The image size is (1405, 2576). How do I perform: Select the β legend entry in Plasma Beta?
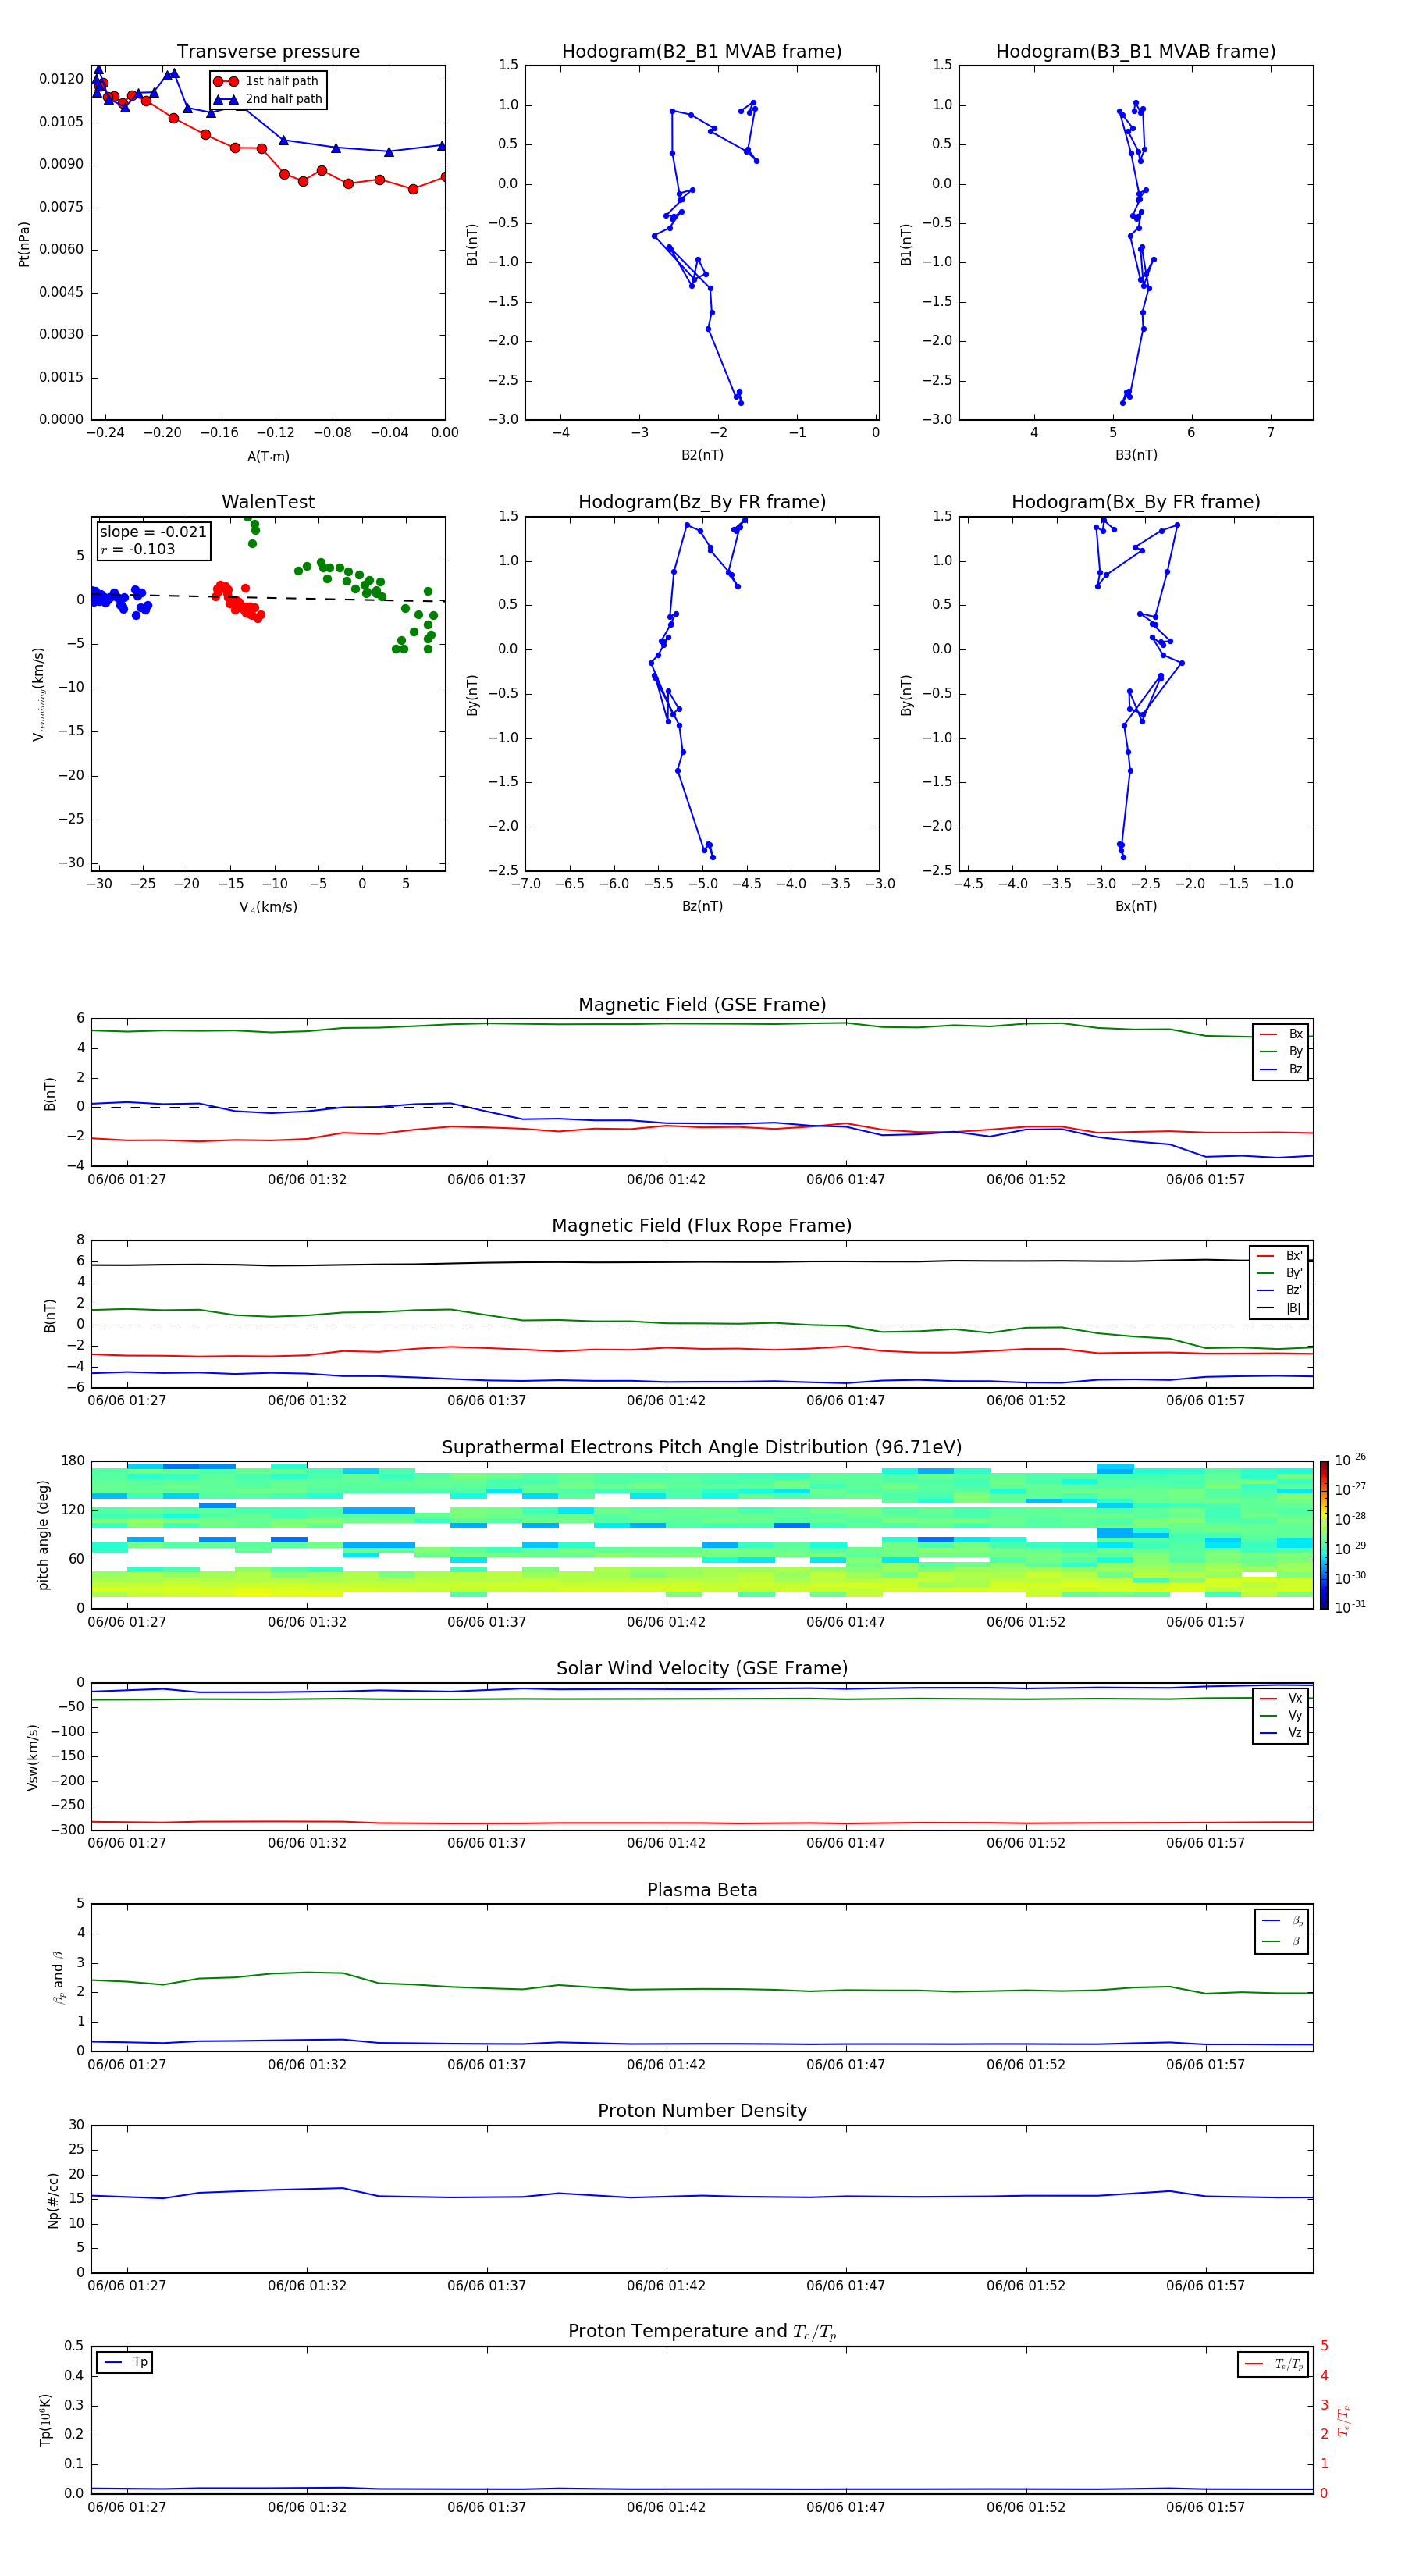[x=1282, y=1941]
